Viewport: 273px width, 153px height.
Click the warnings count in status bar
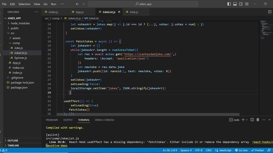4,150
